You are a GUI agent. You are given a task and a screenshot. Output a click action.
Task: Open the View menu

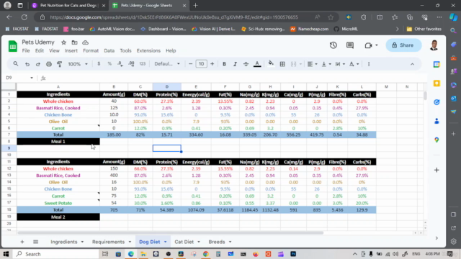(54, 50)
